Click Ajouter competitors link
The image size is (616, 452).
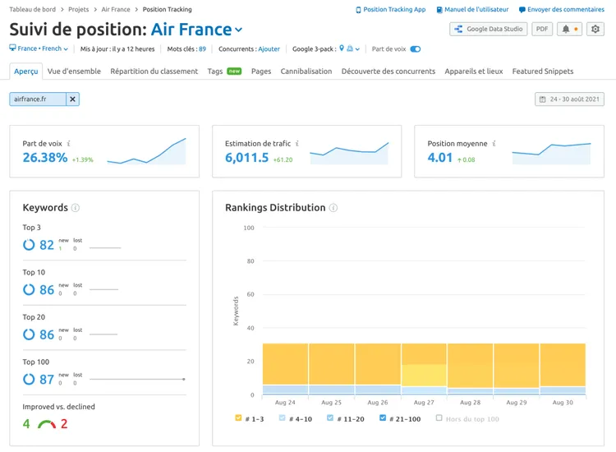pyautogui.click(x=269, y=49)
